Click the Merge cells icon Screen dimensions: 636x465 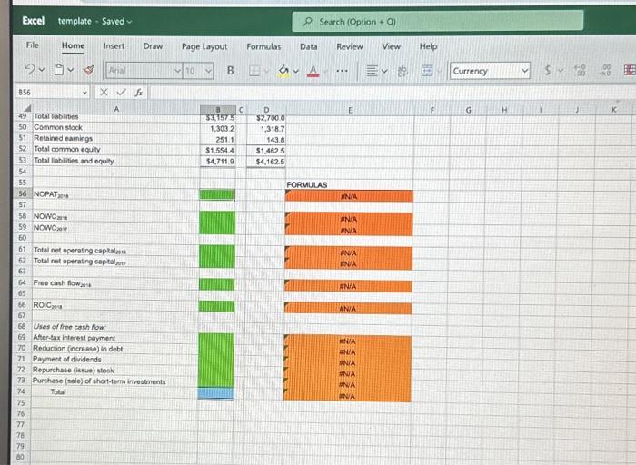427,71
